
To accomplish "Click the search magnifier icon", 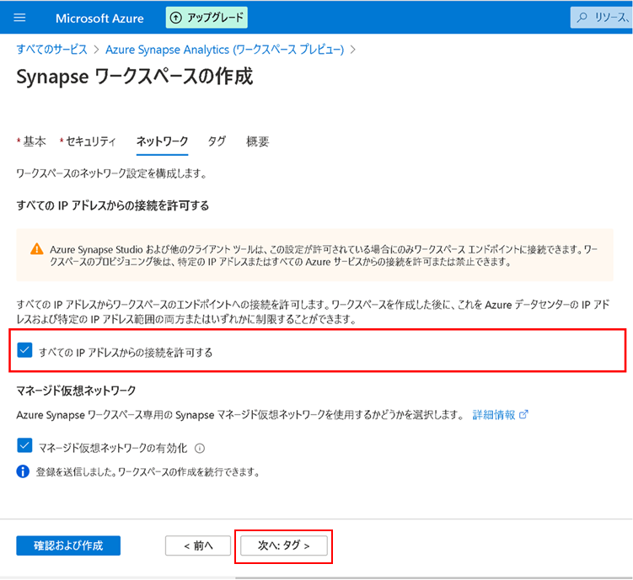I will tap(583, 18).
